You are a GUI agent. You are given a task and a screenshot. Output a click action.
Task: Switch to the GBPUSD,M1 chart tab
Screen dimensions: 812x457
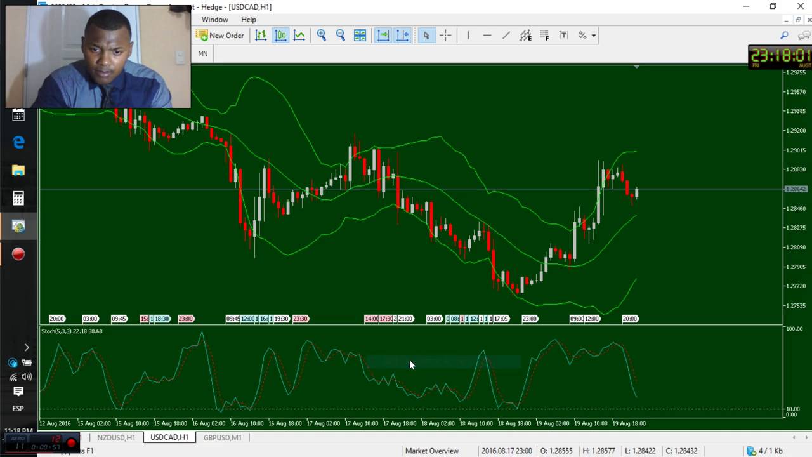(223, 437)
